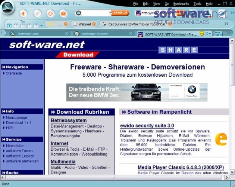The height and width of the screenshot is (187, 235).
Task: Open the soft-ware anmelden link
Action: pyautogui.click(x=22, y=161)
